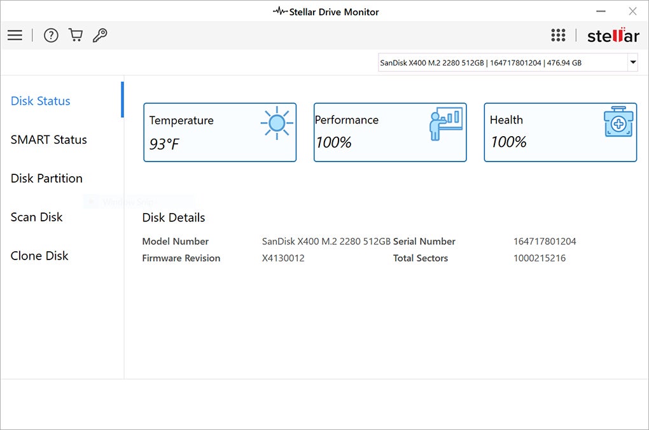This screenshot has width=649, height=430.
Task: Open Clone Disk from the sidebar
Action: pos(39,256)
